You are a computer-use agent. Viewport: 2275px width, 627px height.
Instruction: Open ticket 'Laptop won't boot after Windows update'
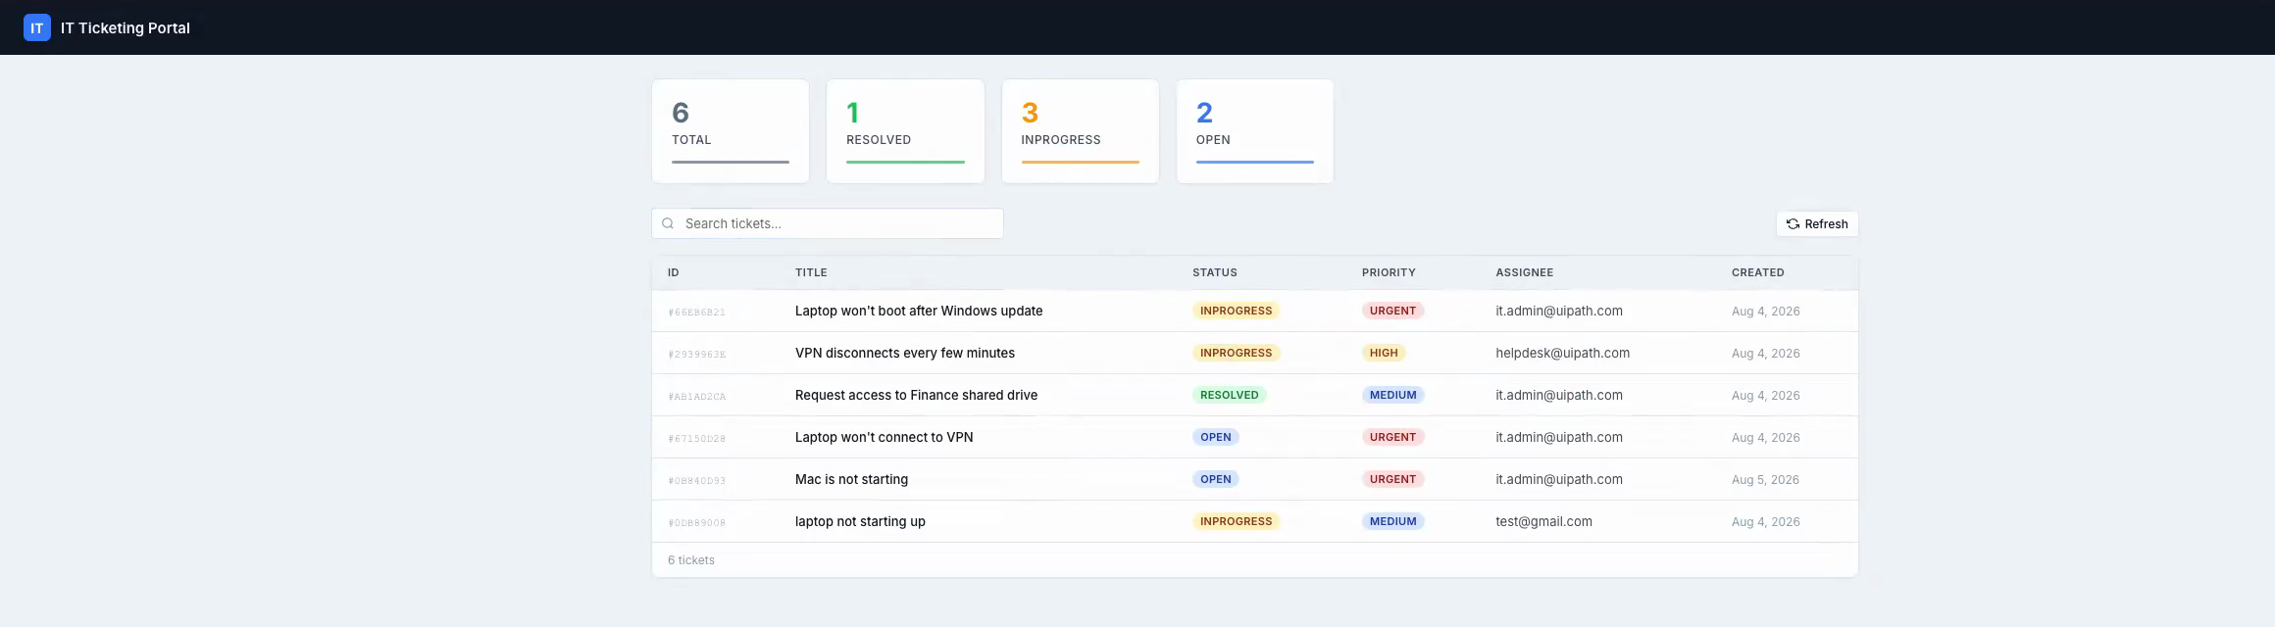tap(919, 311)
